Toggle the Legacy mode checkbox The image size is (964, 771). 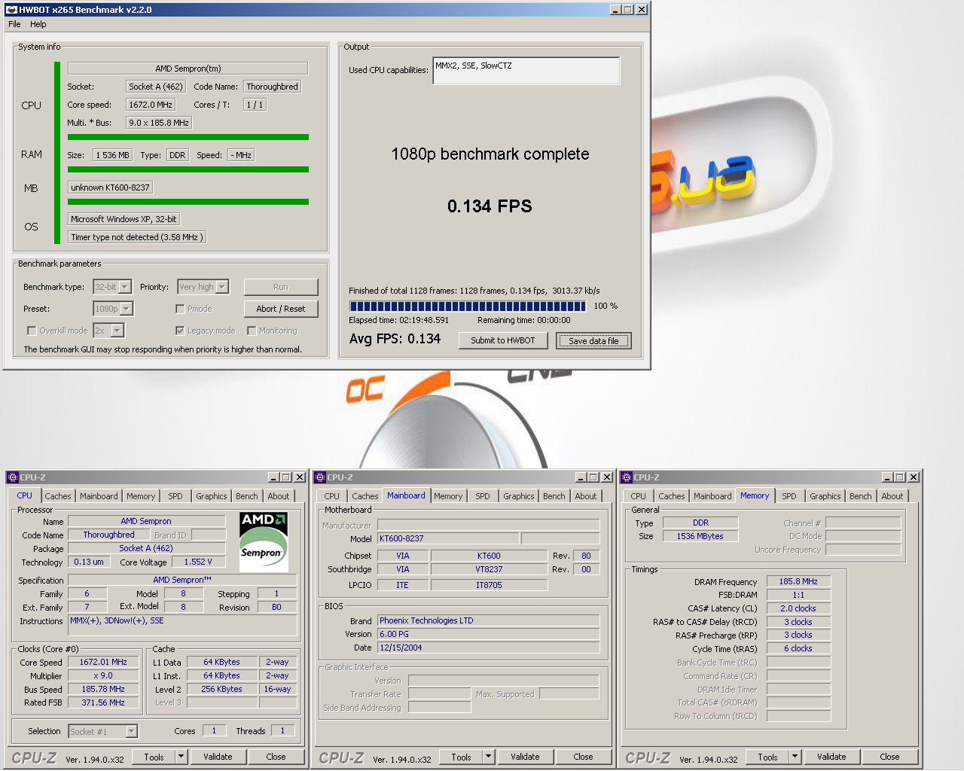[180, 331]
